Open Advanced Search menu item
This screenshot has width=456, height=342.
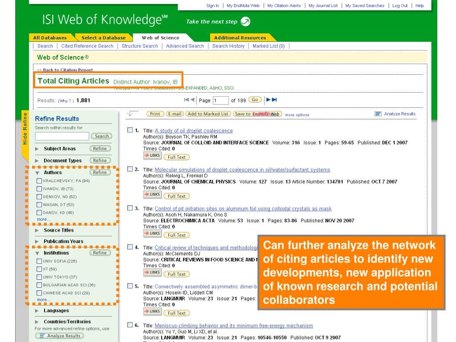[185, 46]
